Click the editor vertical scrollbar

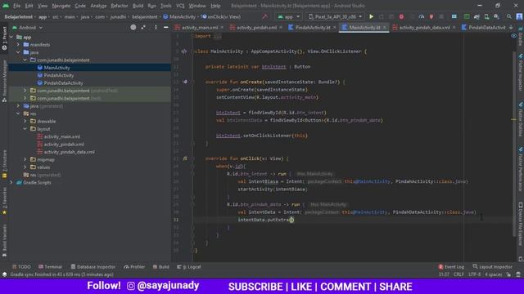tap(514, 144)
